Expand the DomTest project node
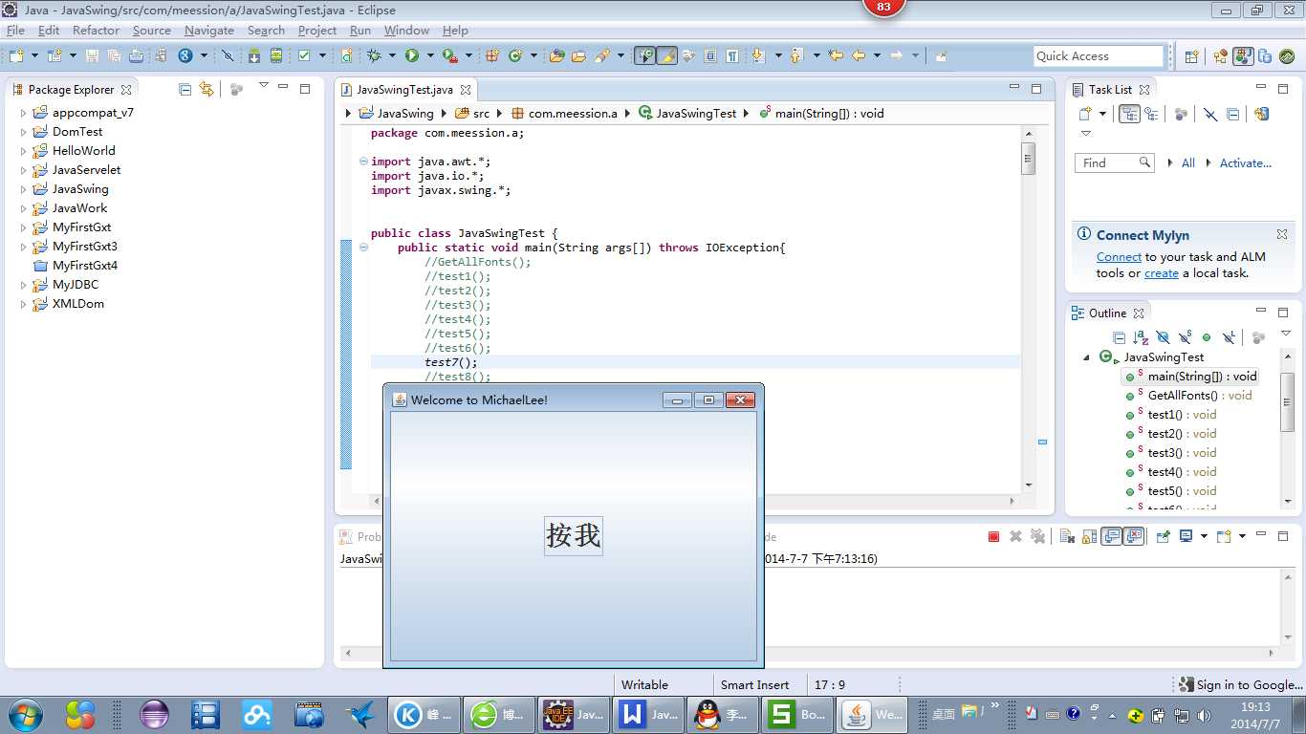 tap(23, 132)
